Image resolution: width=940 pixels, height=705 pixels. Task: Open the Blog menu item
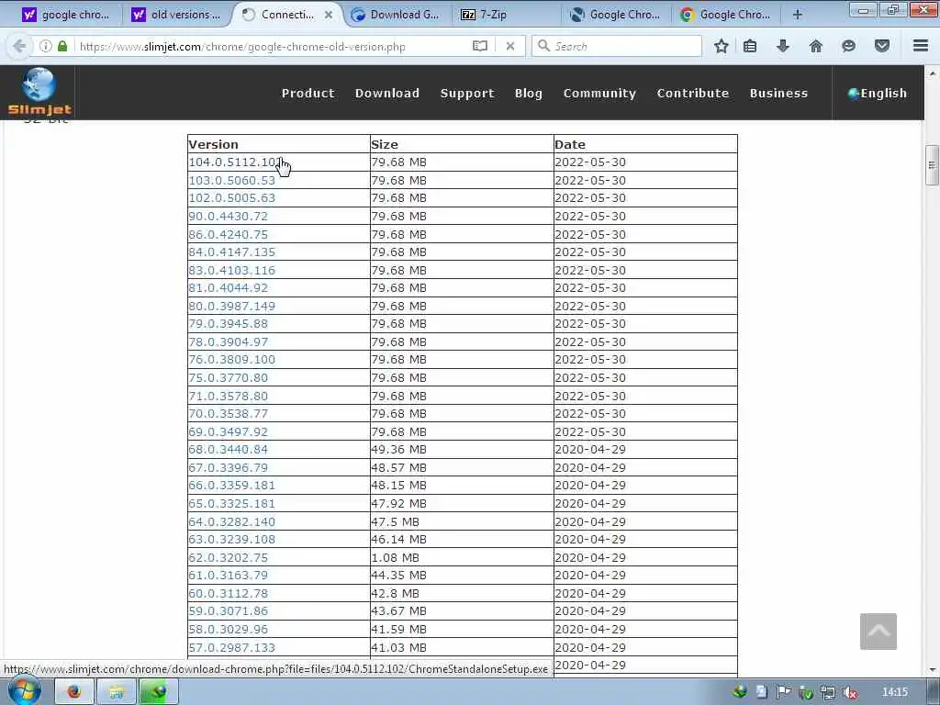click(x=528, y=93)
